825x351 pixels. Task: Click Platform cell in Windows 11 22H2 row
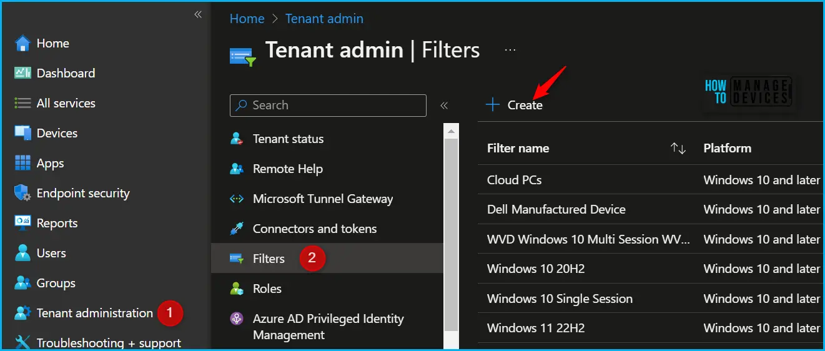click(761, 328)
